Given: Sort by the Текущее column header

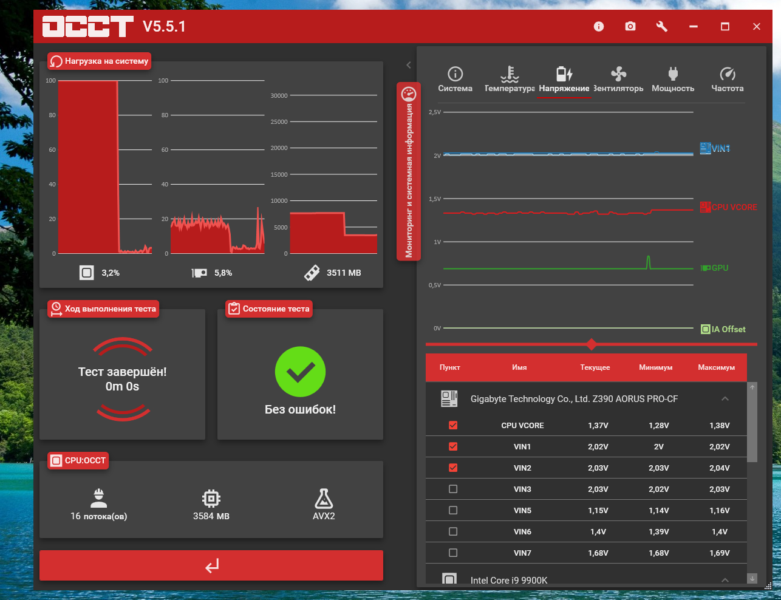Looking at the screenshot, I should pyautogui.click(x=595, y=367).
